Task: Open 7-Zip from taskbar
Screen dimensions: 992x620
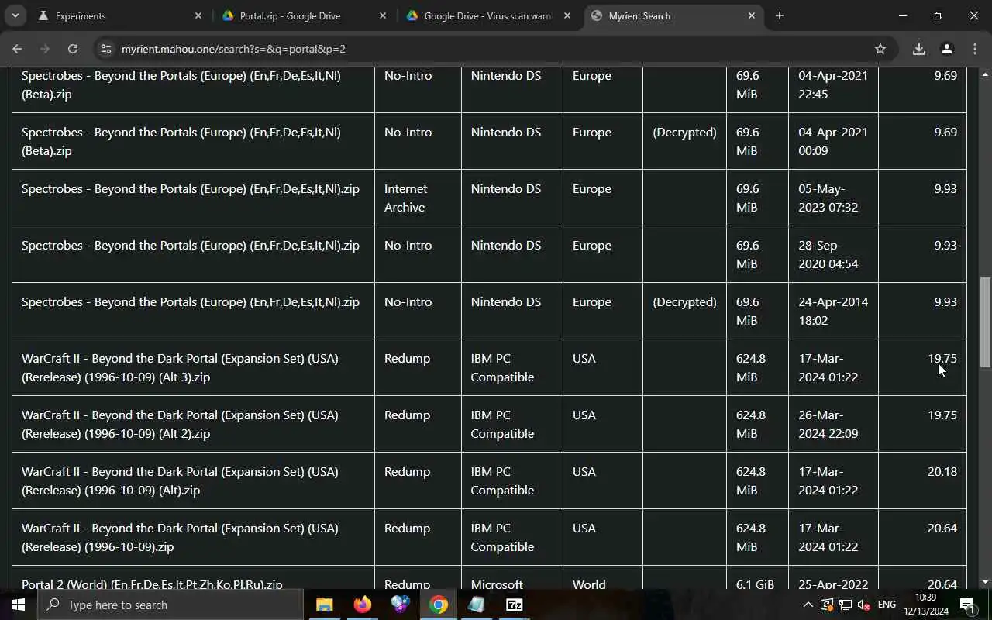Action: (x=515, y=604)
